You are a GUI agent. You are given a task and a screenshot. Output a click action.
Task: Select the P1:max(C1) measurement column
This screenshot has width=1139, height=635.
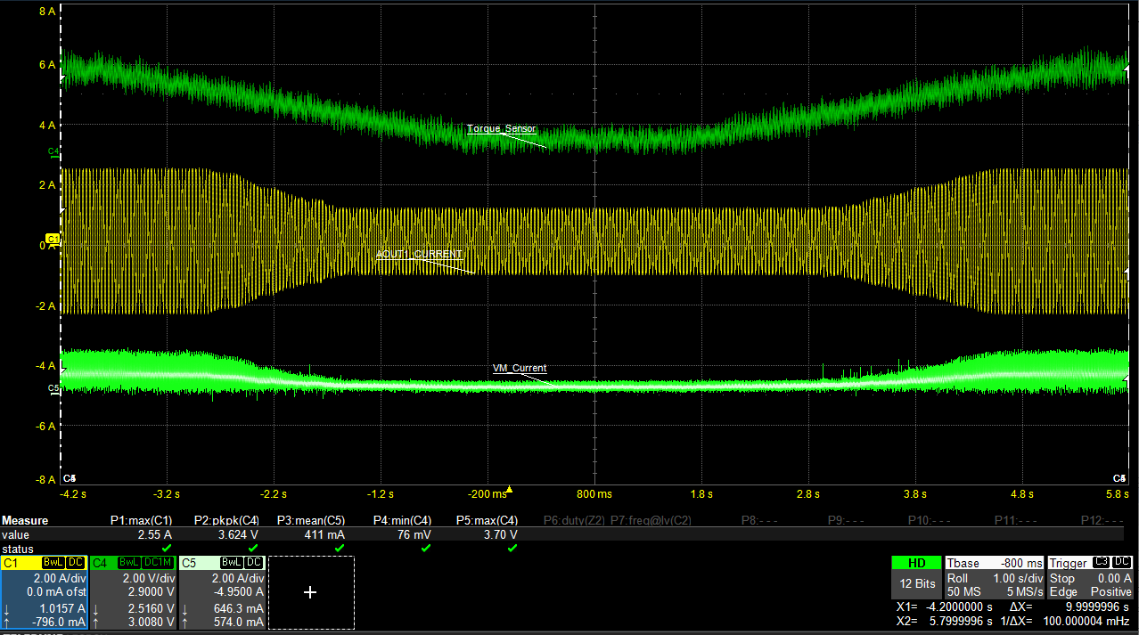click(x=141, y=521)
